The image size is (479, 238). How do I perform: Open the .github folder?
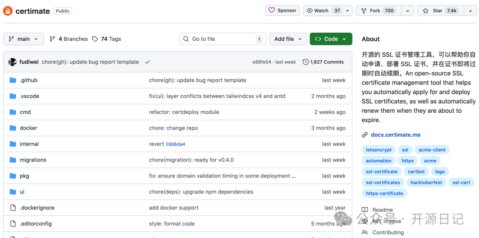coord(28,80)
